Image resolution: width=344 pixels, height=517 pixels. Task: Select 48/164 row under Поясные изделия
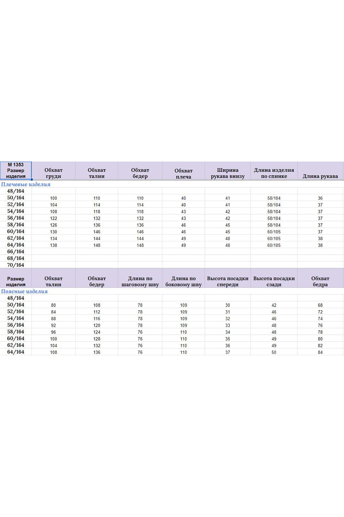click(16, 298)
